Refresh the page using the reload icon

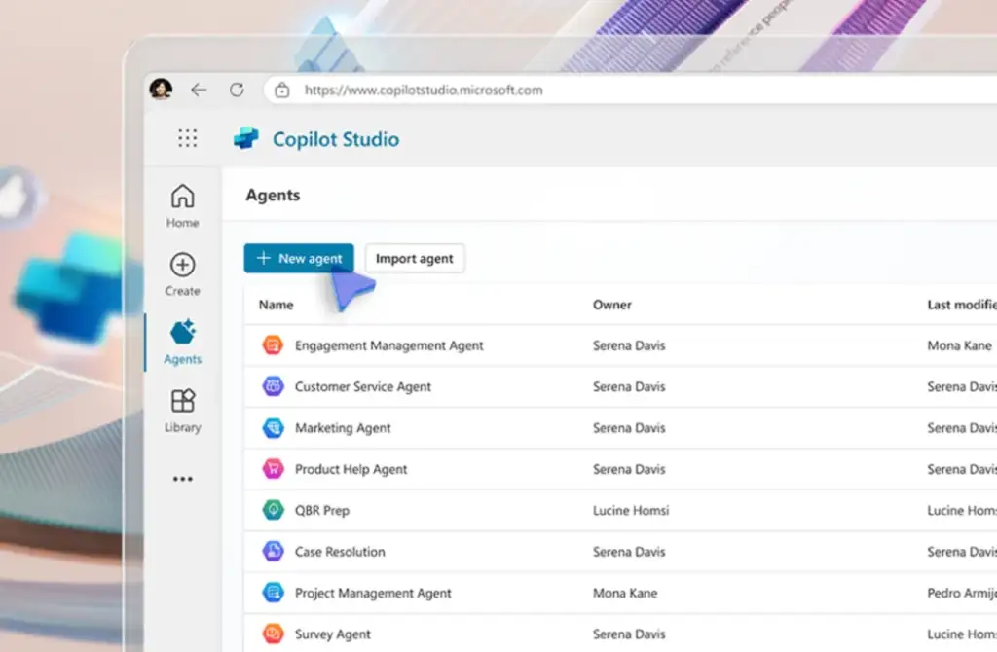click(237, 89)
